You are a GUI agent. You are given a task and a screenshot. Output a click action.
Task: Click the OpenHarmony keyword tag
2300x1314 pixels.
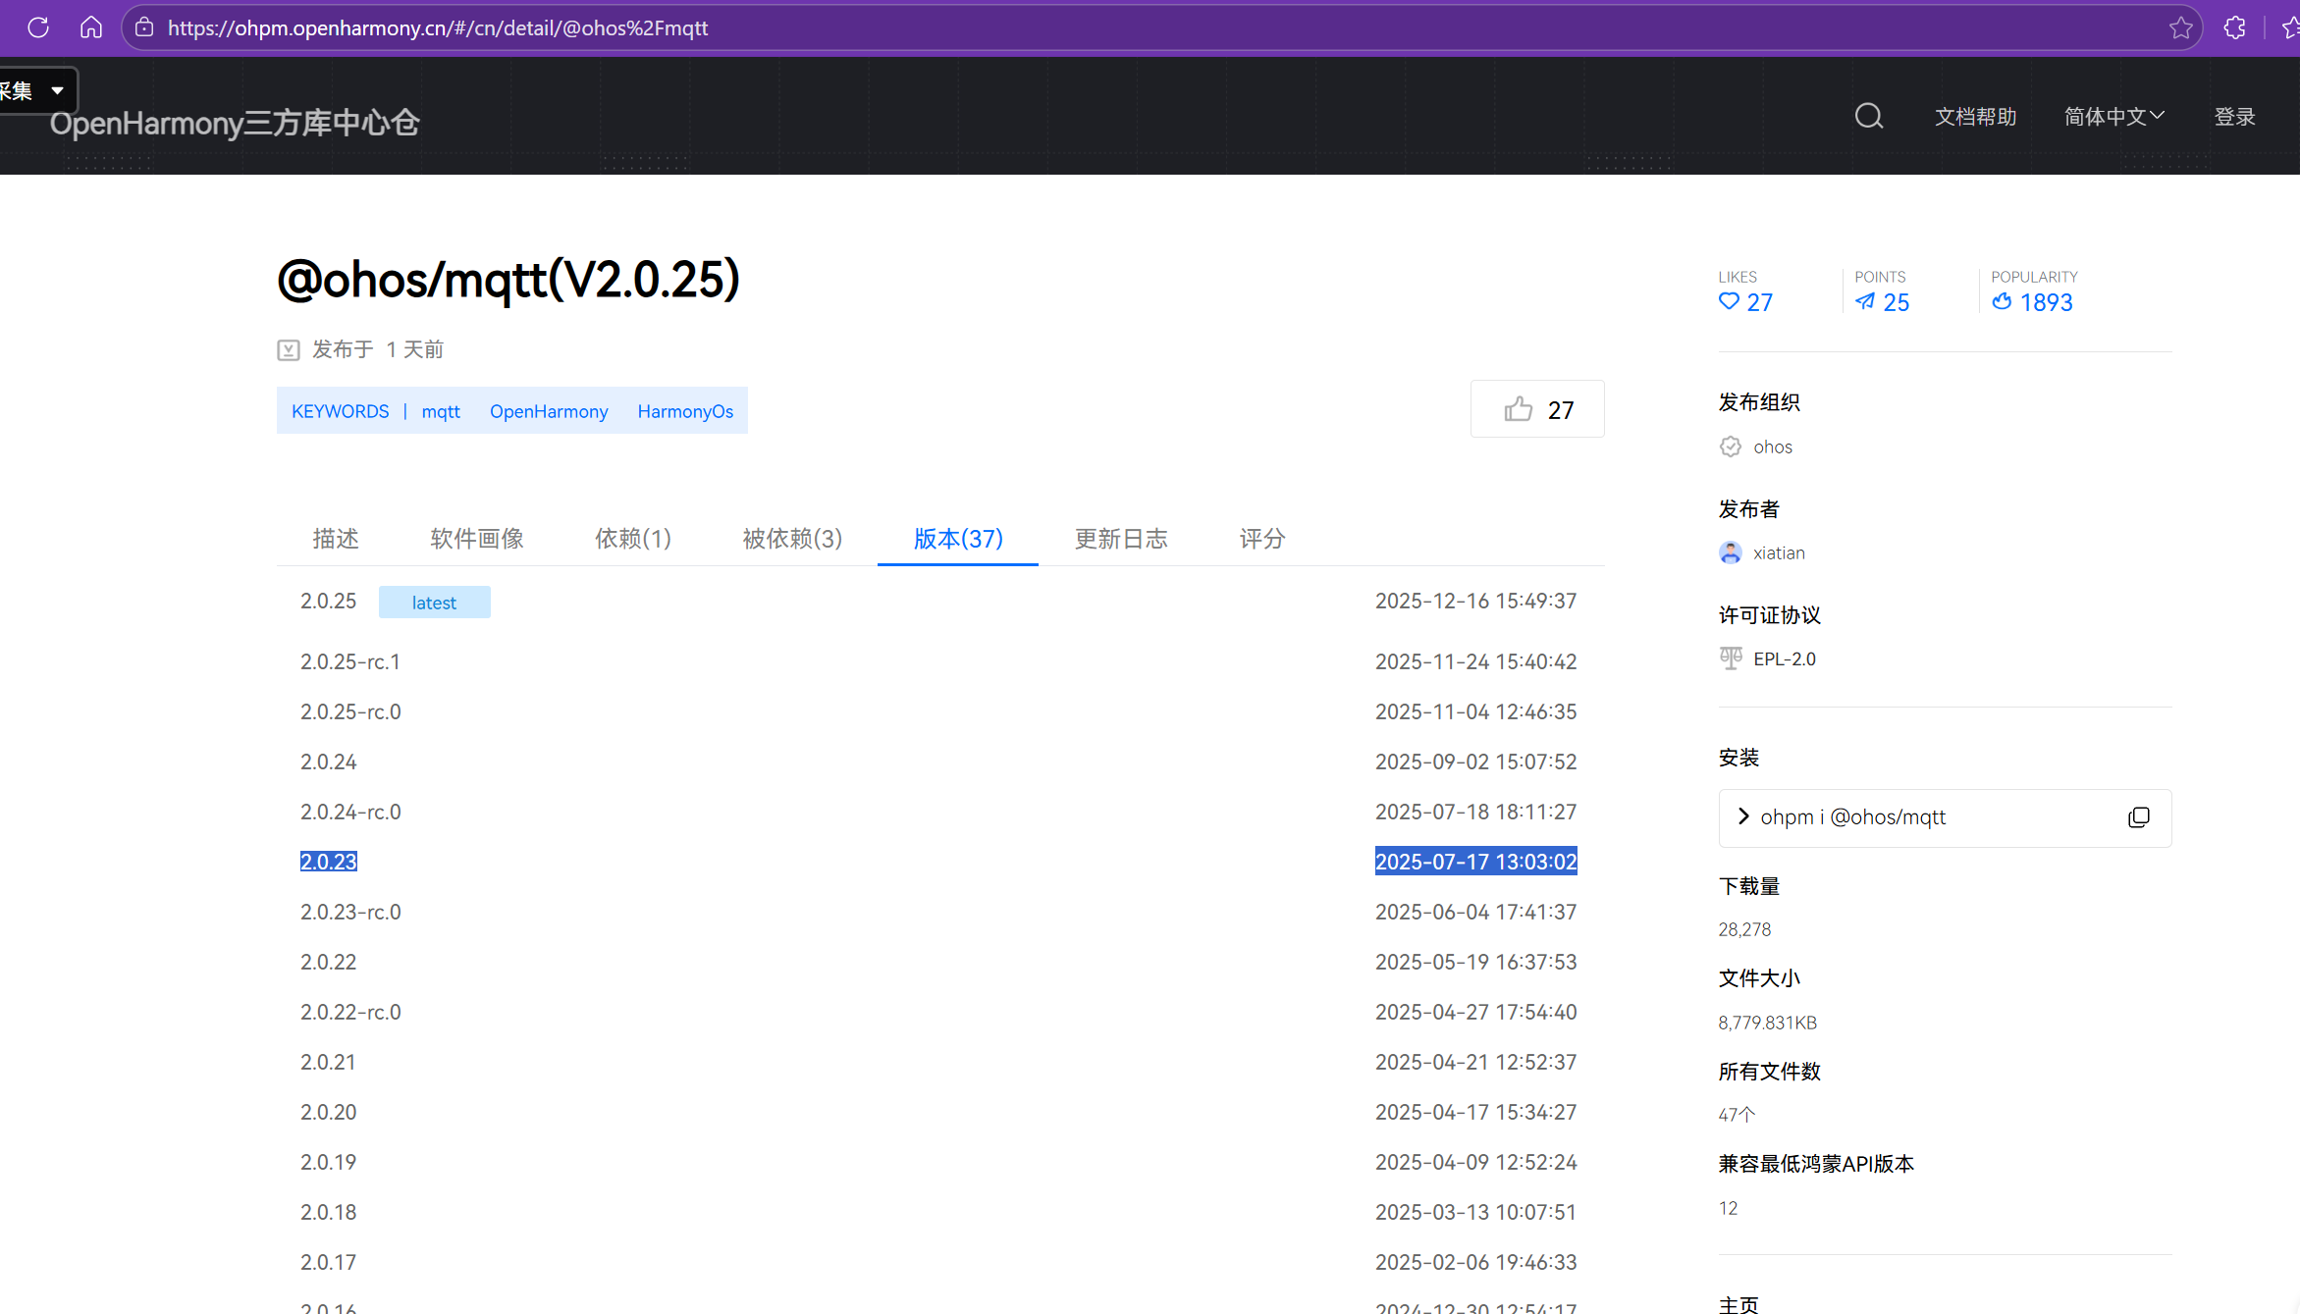click(x=549, y=411)
